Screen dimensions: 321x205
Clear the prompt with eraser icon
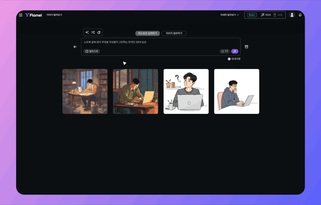(x=99, y=32)
